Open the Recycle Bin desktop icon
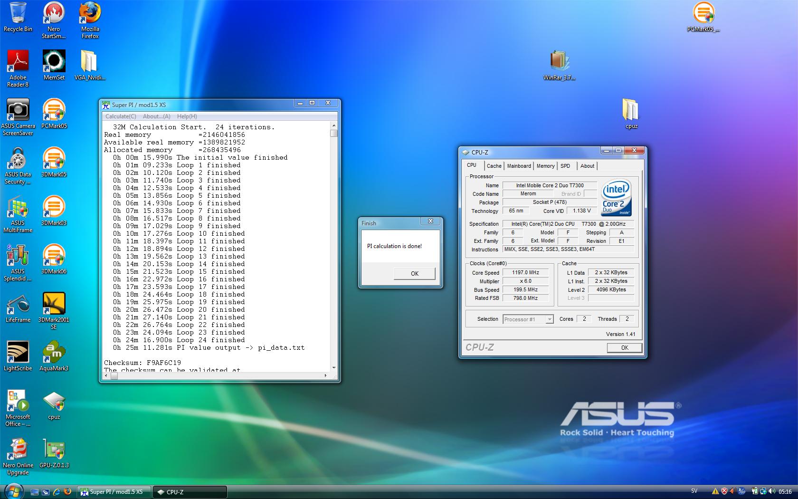The width and height of the screenshot is (798, 499). tap(18, 17)
